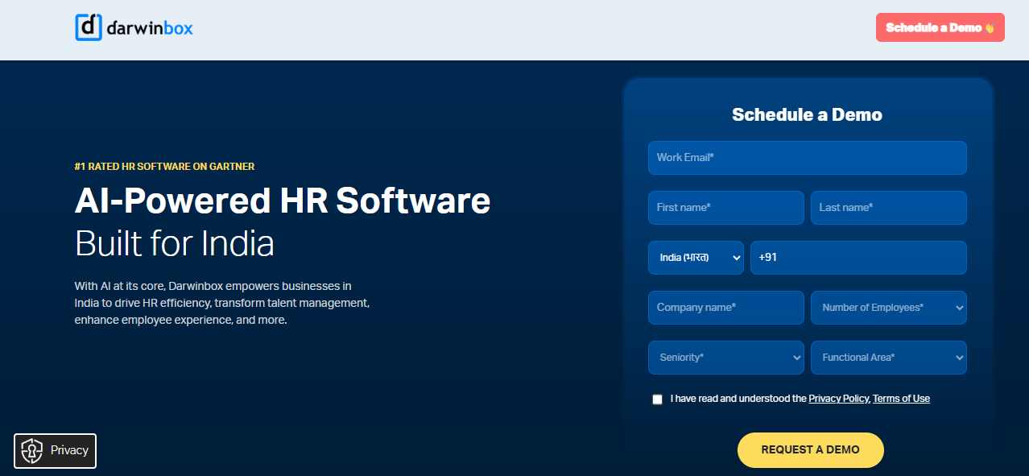The width and height of the screenshot is (1029, 476).
Task: Click the 'Built for India' subheading
Action: tap(175, 243)
